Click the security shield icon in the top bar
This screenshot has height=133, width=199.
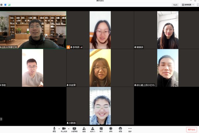point(6,5)
